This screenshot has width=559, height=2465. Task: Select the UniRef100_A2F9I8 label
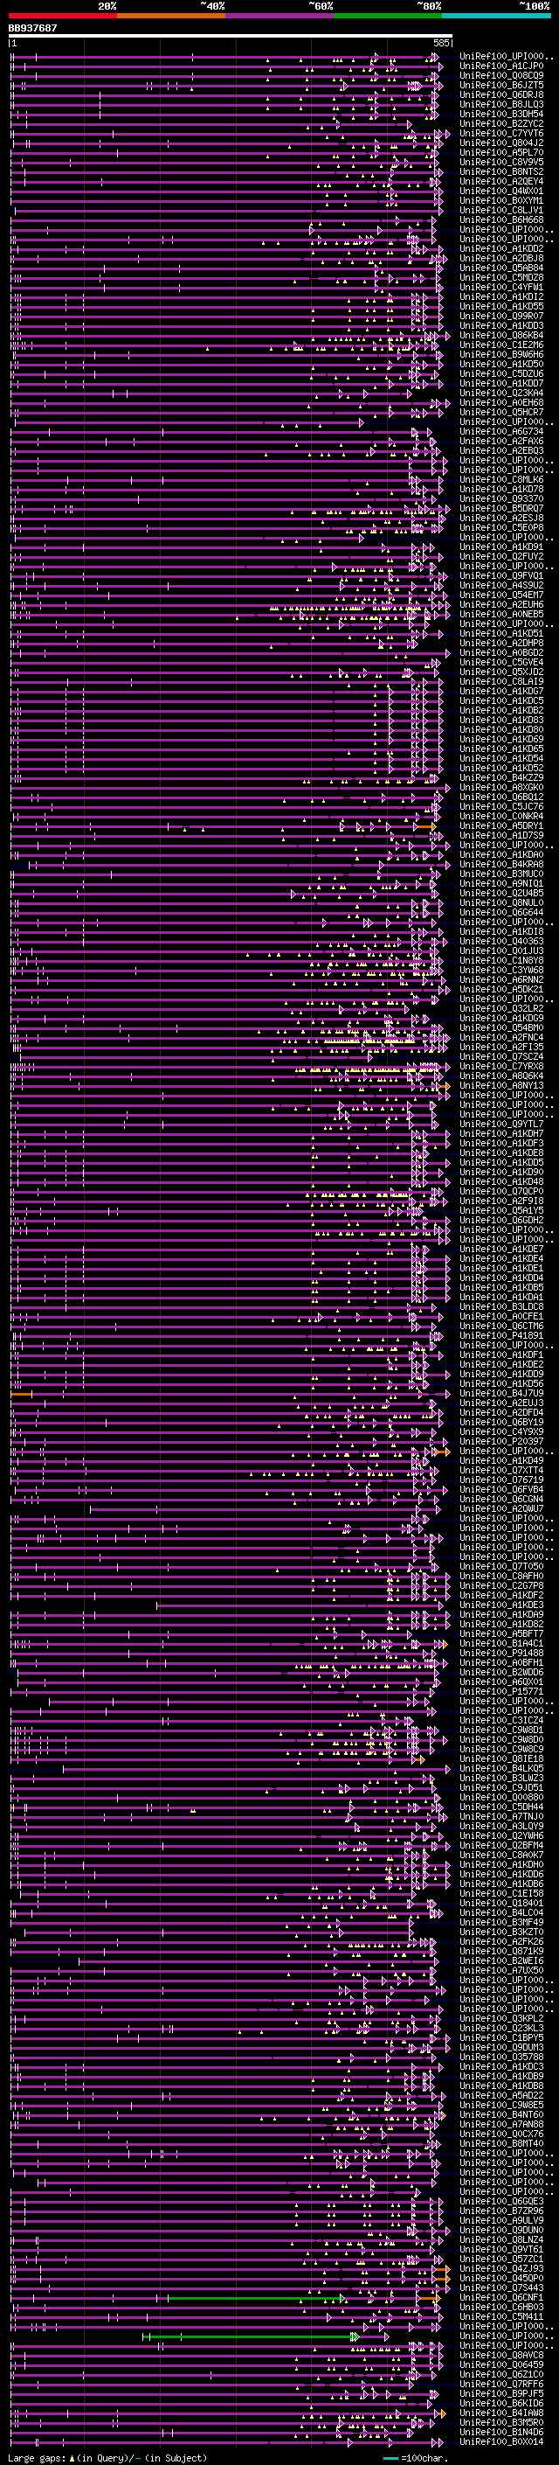point(501,1201)
